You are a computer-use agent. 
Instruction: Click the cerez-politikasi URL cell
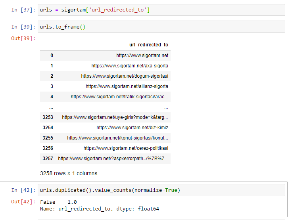pos(126,148)
